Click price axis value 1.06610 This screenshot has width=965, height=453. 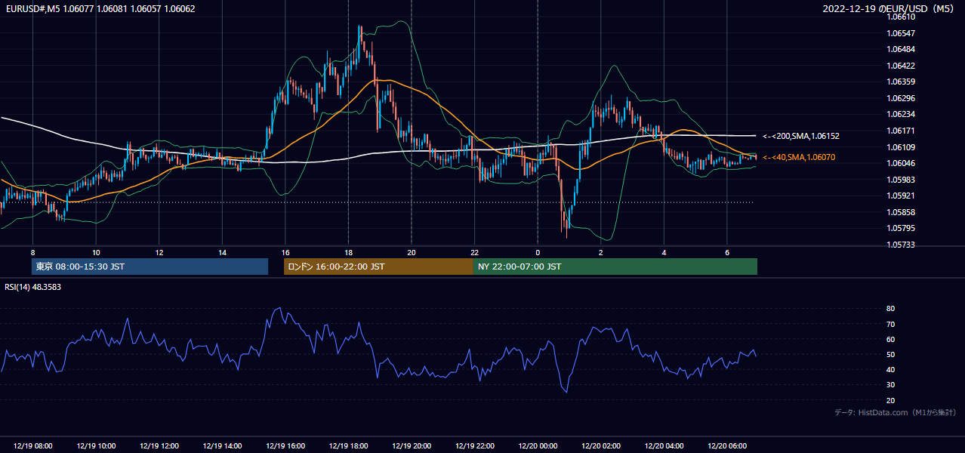[x=902, y=17]
